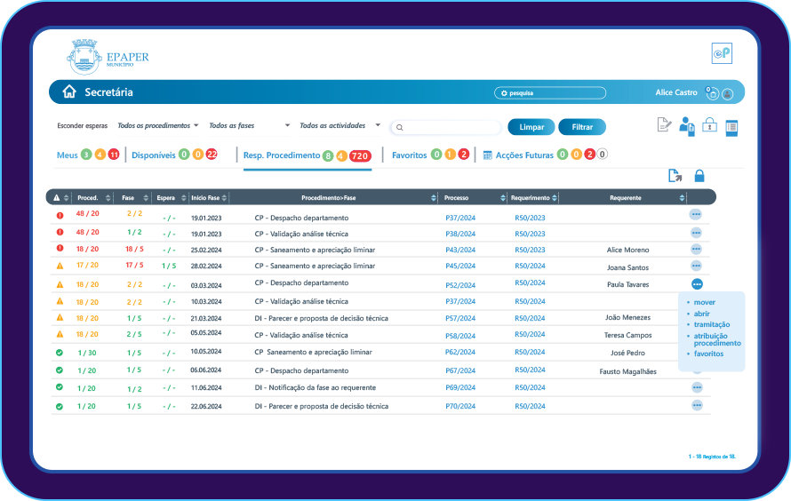Viewport: 791px width, 501px height.
Task: Open the user avatar profile icon
Action: pyautogui.click(x=728, y=93)
